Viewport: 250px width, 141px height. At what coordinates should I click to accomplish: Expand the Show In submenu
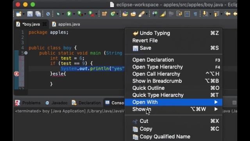point(173,109)
